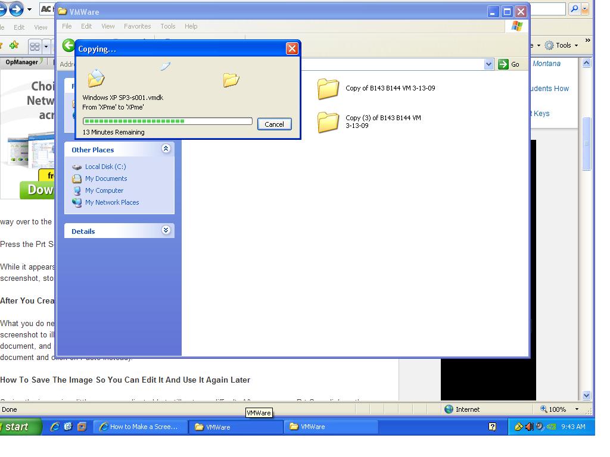Click the volume speaker tray icon
The image size is (610, 457).
click(529, 427)
